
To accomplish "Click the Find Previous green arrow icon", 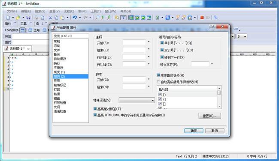I will pyautogui.click(x=109, y=18).
